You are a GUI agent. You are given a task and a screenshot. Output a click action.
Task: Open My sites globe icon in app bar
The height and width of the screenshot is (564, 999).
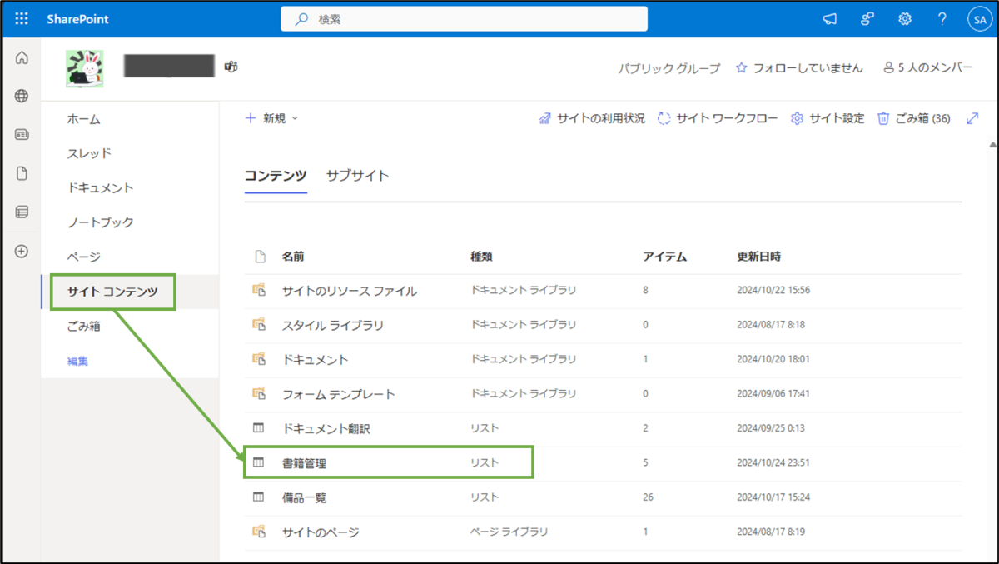22,96
